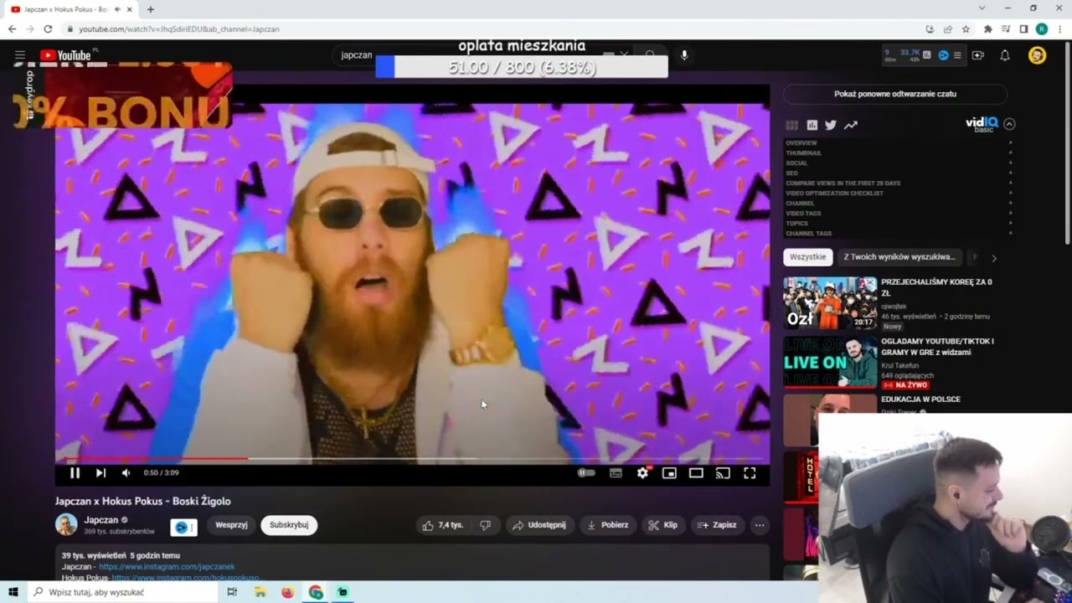The height and width of the screenshot is (603, 1072).
Task: Open more actions three-dot menu
Action: 760,525
